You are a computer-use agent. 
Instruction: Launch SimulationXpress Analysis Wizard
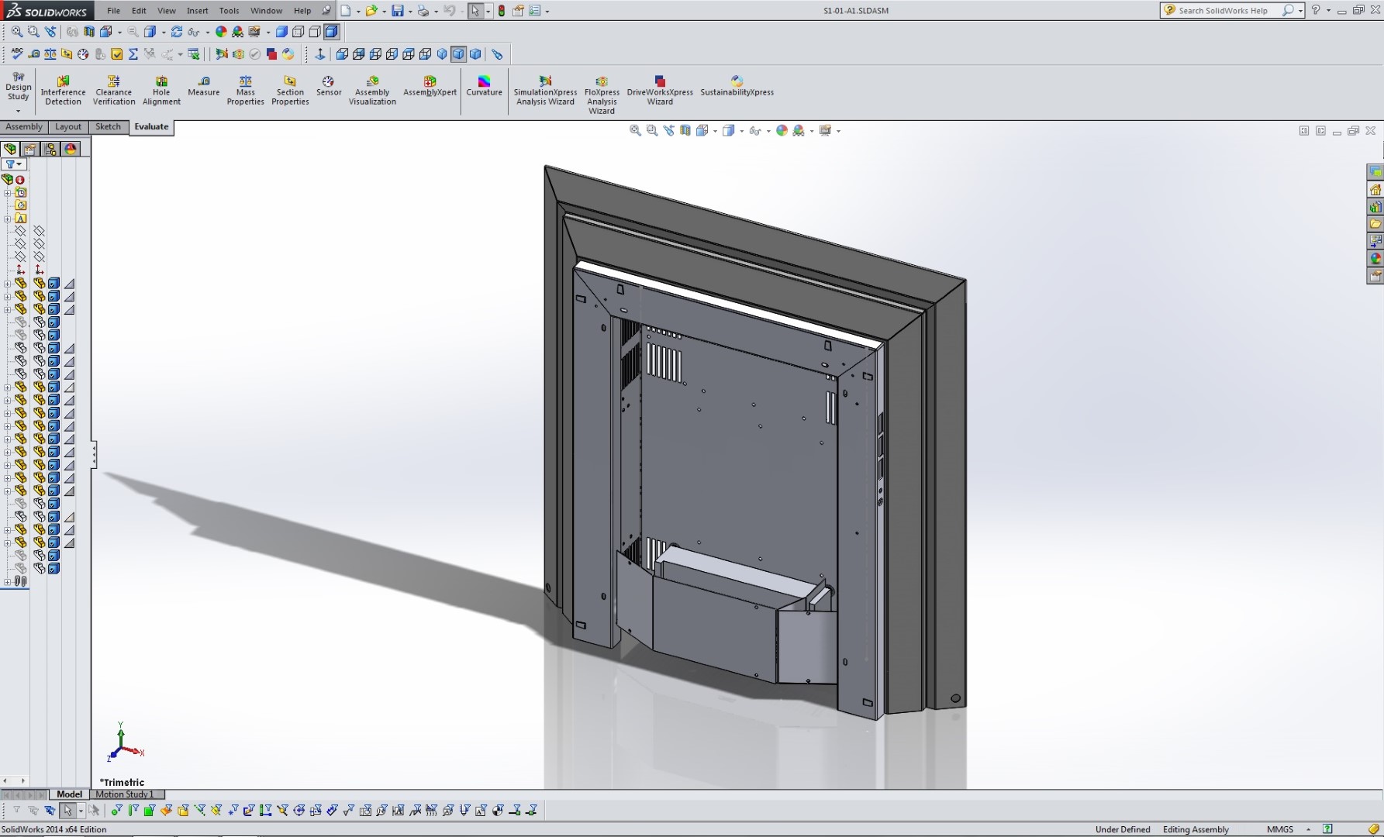545,91
